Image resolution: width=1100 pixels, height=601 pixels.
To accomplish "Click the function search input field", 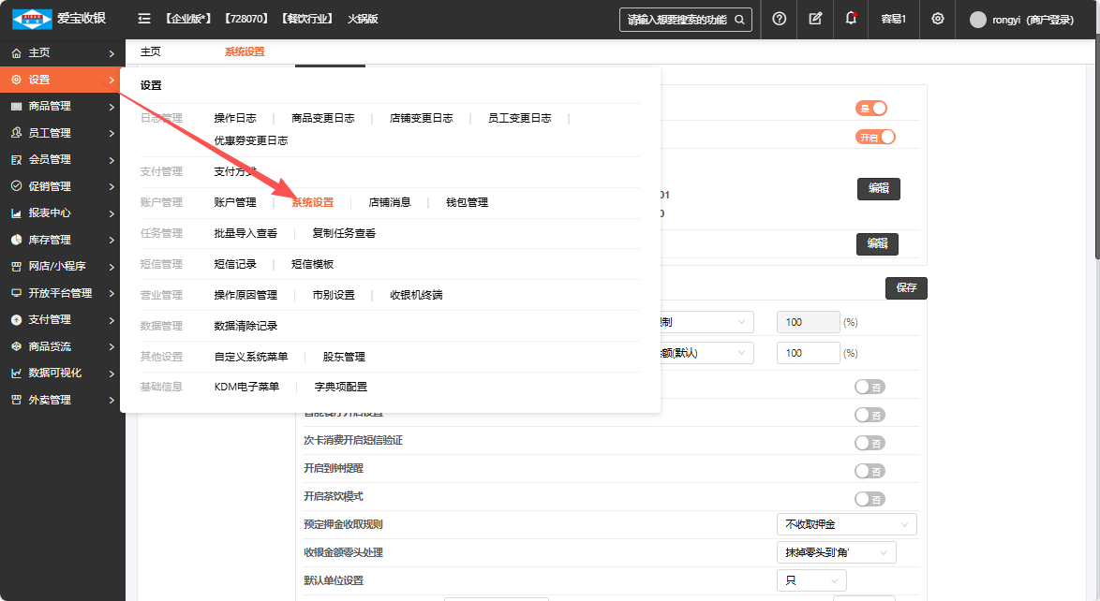I will pos(676,20).
